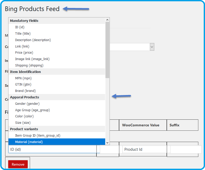The width and height of the screenshot is (205, 170).
Task: Click scroll-up arrow of dropdown list
Action: [x=107, y=20]
